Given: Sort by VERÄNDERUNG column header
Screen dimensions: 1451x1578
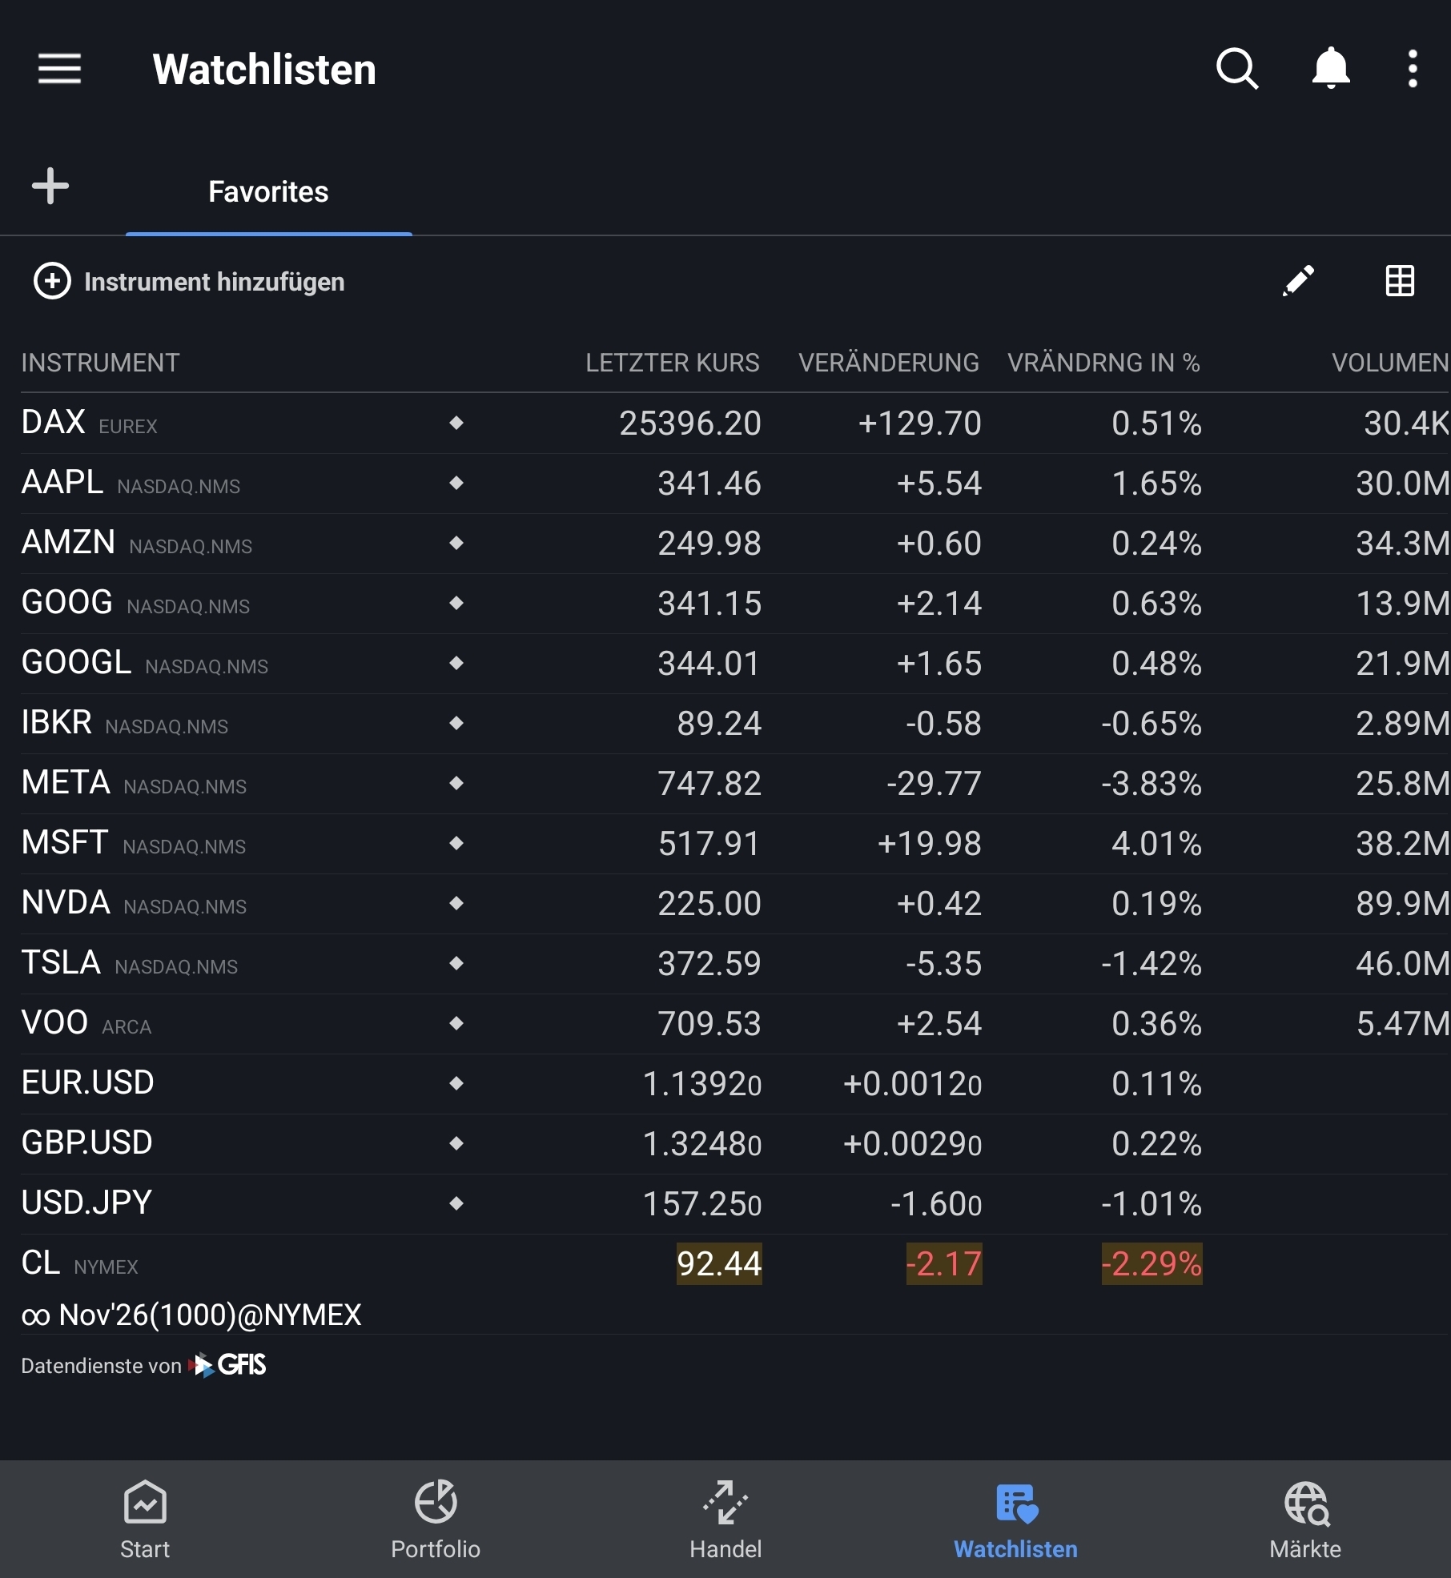Looking at the screenshot, I should (x=888, y=363).
